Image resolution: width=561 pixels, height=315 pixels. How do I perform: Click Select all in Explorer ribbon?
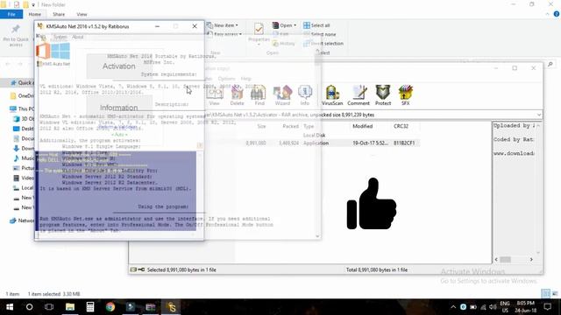(316, 25)
